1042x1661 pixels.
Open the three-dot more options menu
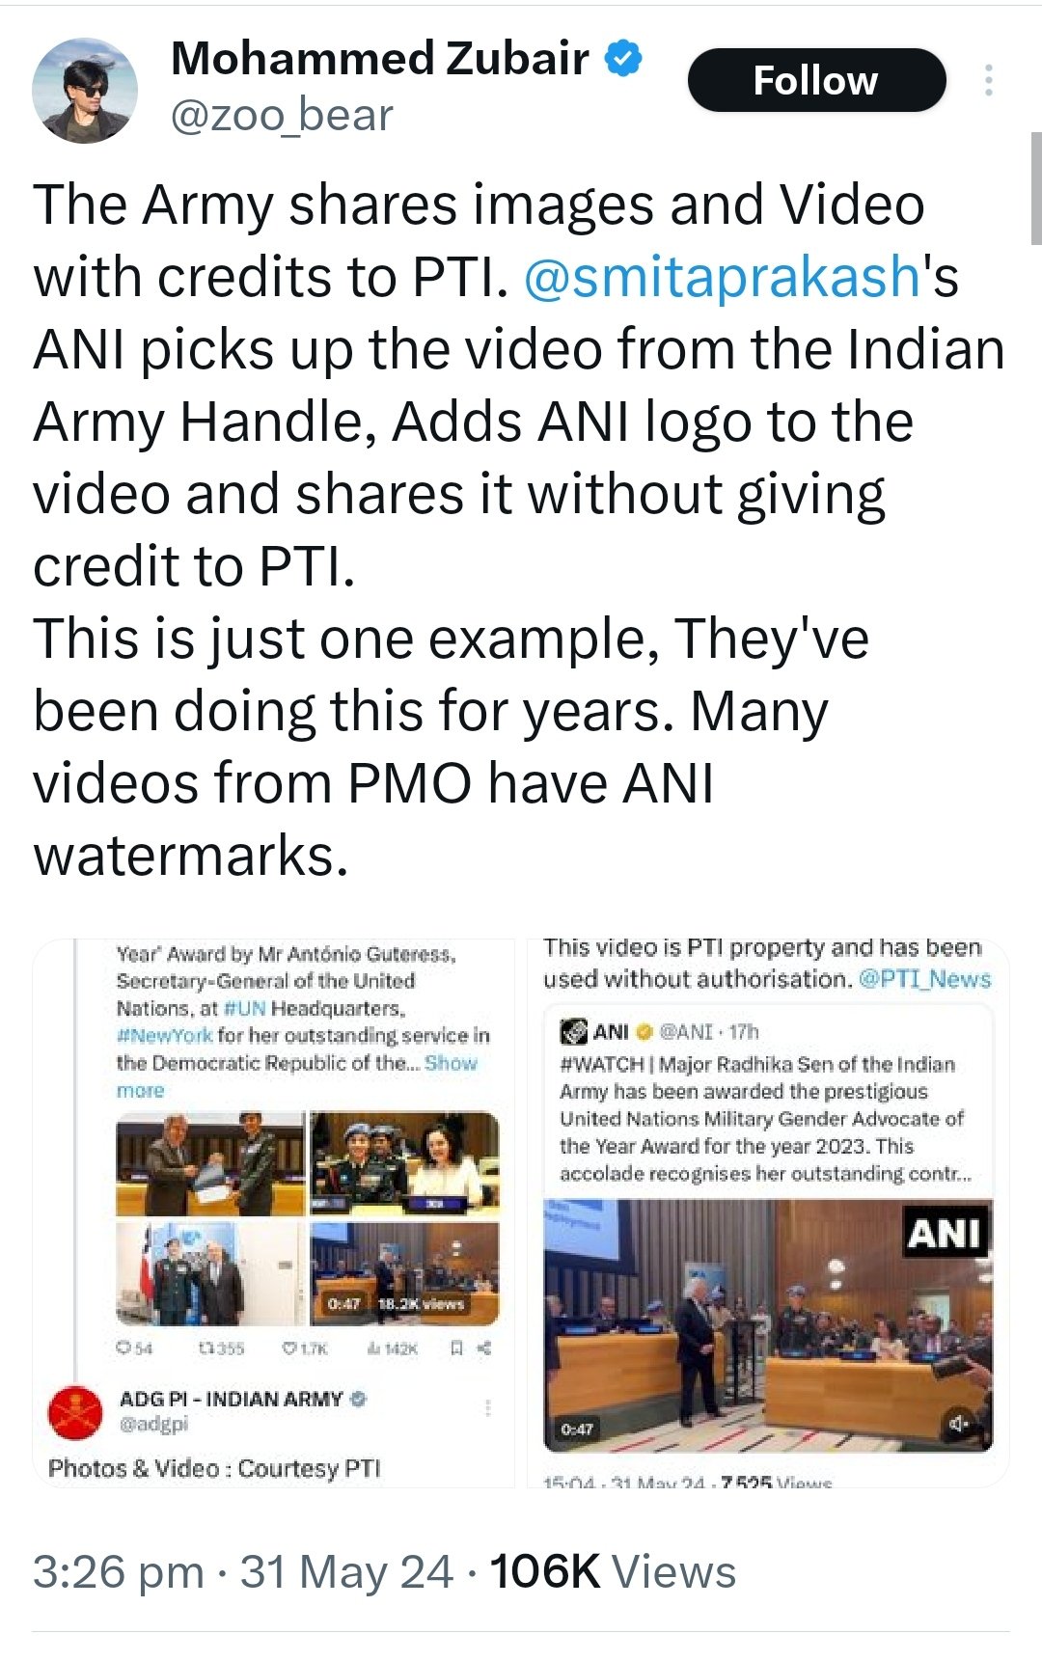click(x=989, y=80)
